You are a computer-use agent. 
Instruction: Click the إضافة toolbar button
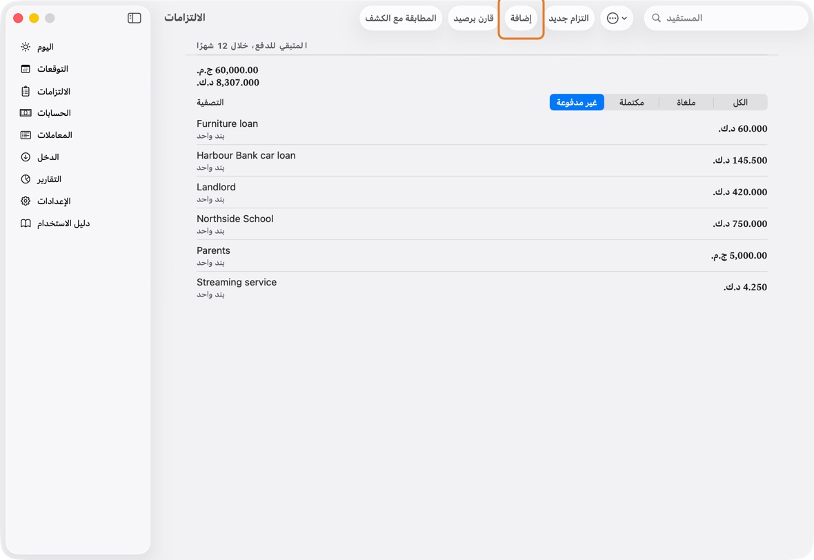pos(521,18)
